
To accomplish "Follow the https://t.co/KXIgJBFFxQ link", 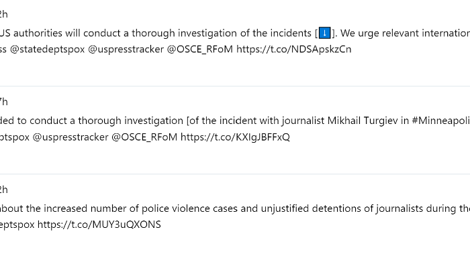I will point(235,137).
